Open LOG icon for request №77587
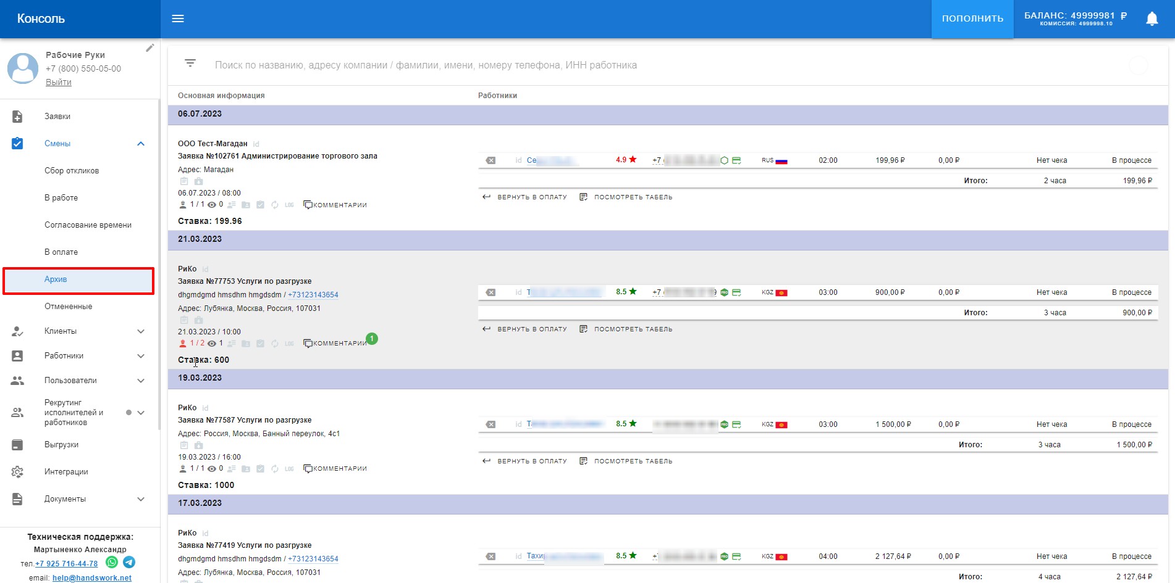The width and height of the screenshot is (1175, 583). [x=289, y=469]
